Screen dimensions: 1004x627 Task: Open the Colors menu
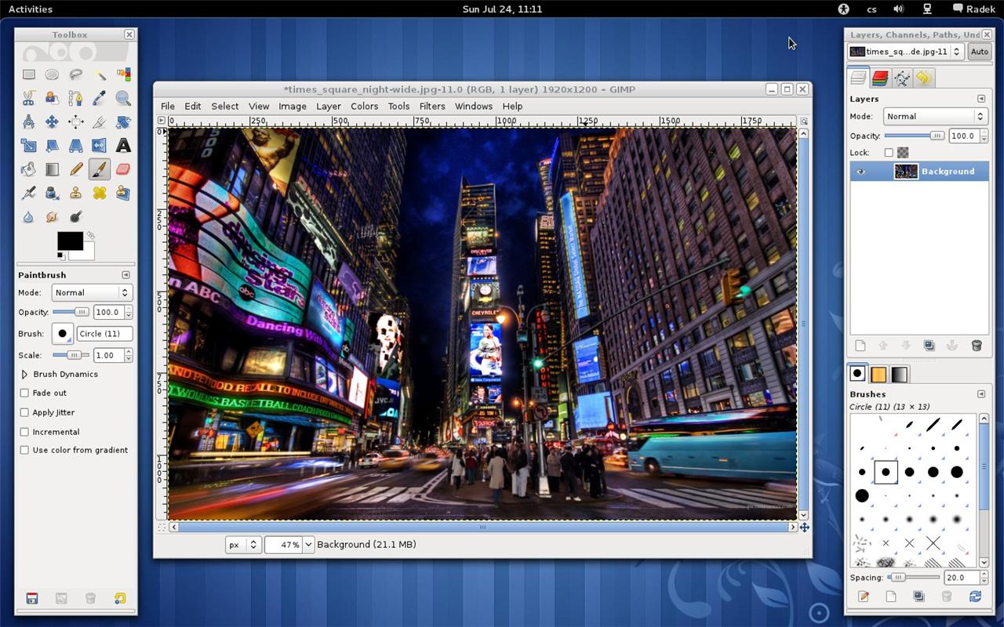tap(364, 106)
